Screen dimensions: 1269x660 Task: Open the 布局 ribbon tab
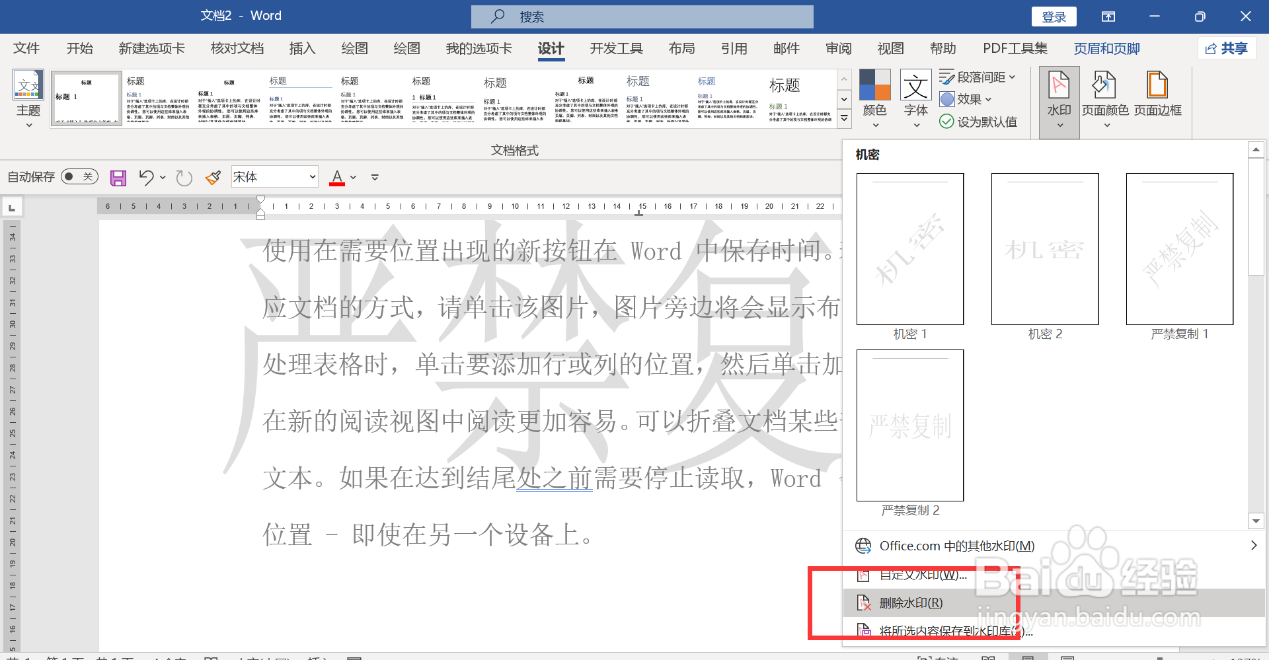(681, 48)
